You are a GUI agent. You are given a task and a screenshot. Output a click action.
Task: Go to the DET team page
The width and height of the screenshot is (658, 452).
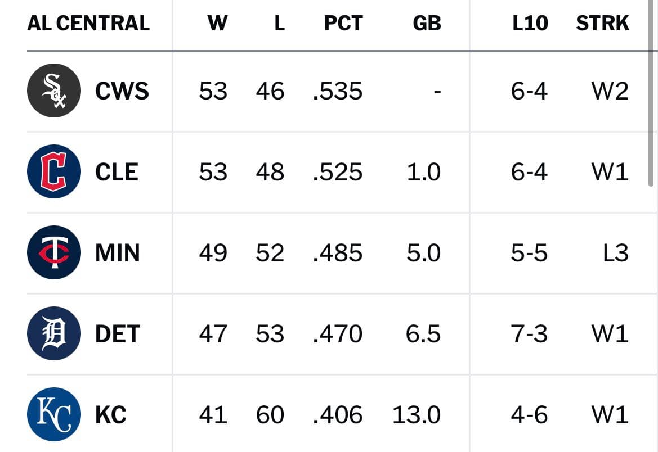[118, 334]
